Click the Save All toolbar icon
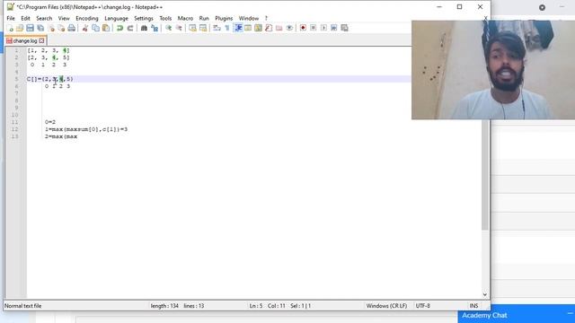The height and width of the screenshot is (323, 575). tap(40, 28)
